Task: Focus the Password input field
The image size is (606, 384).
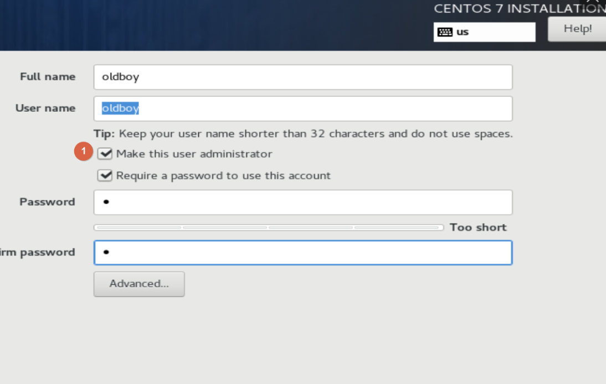Action: [x=303, y=202]
